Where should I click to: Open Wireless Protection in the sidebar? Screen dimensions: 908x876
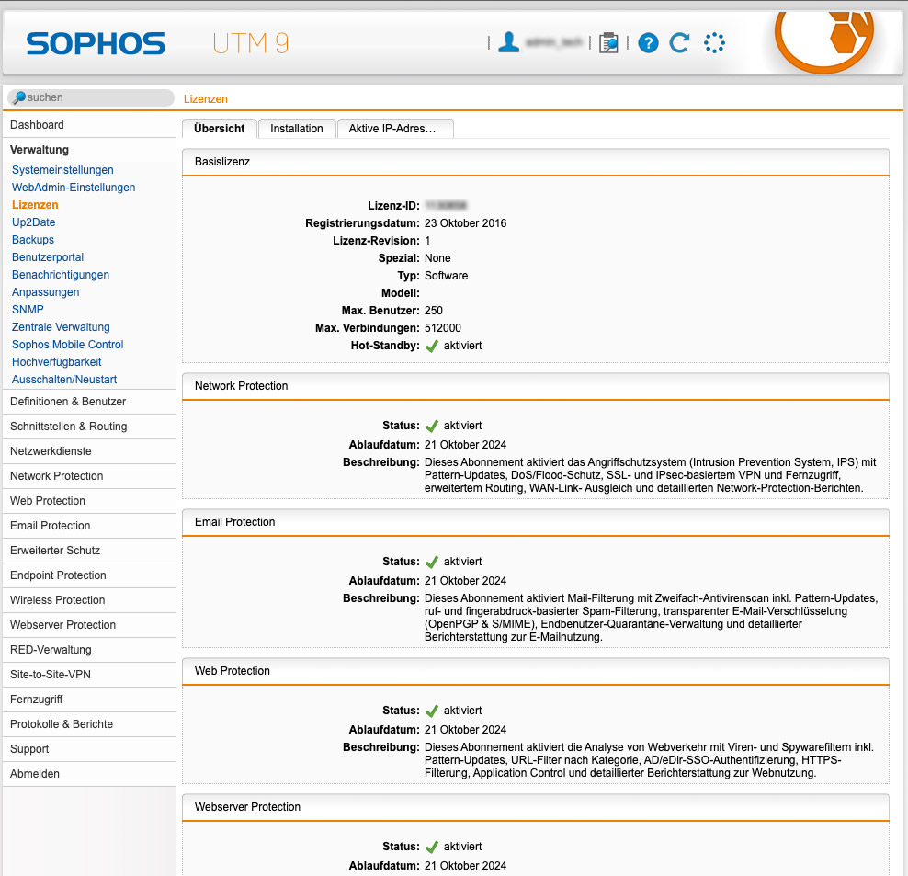click(89, 601)
